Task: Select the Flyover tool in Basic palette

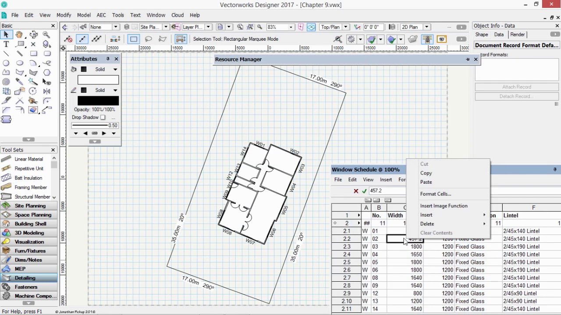Action: (x=33, y=35)
